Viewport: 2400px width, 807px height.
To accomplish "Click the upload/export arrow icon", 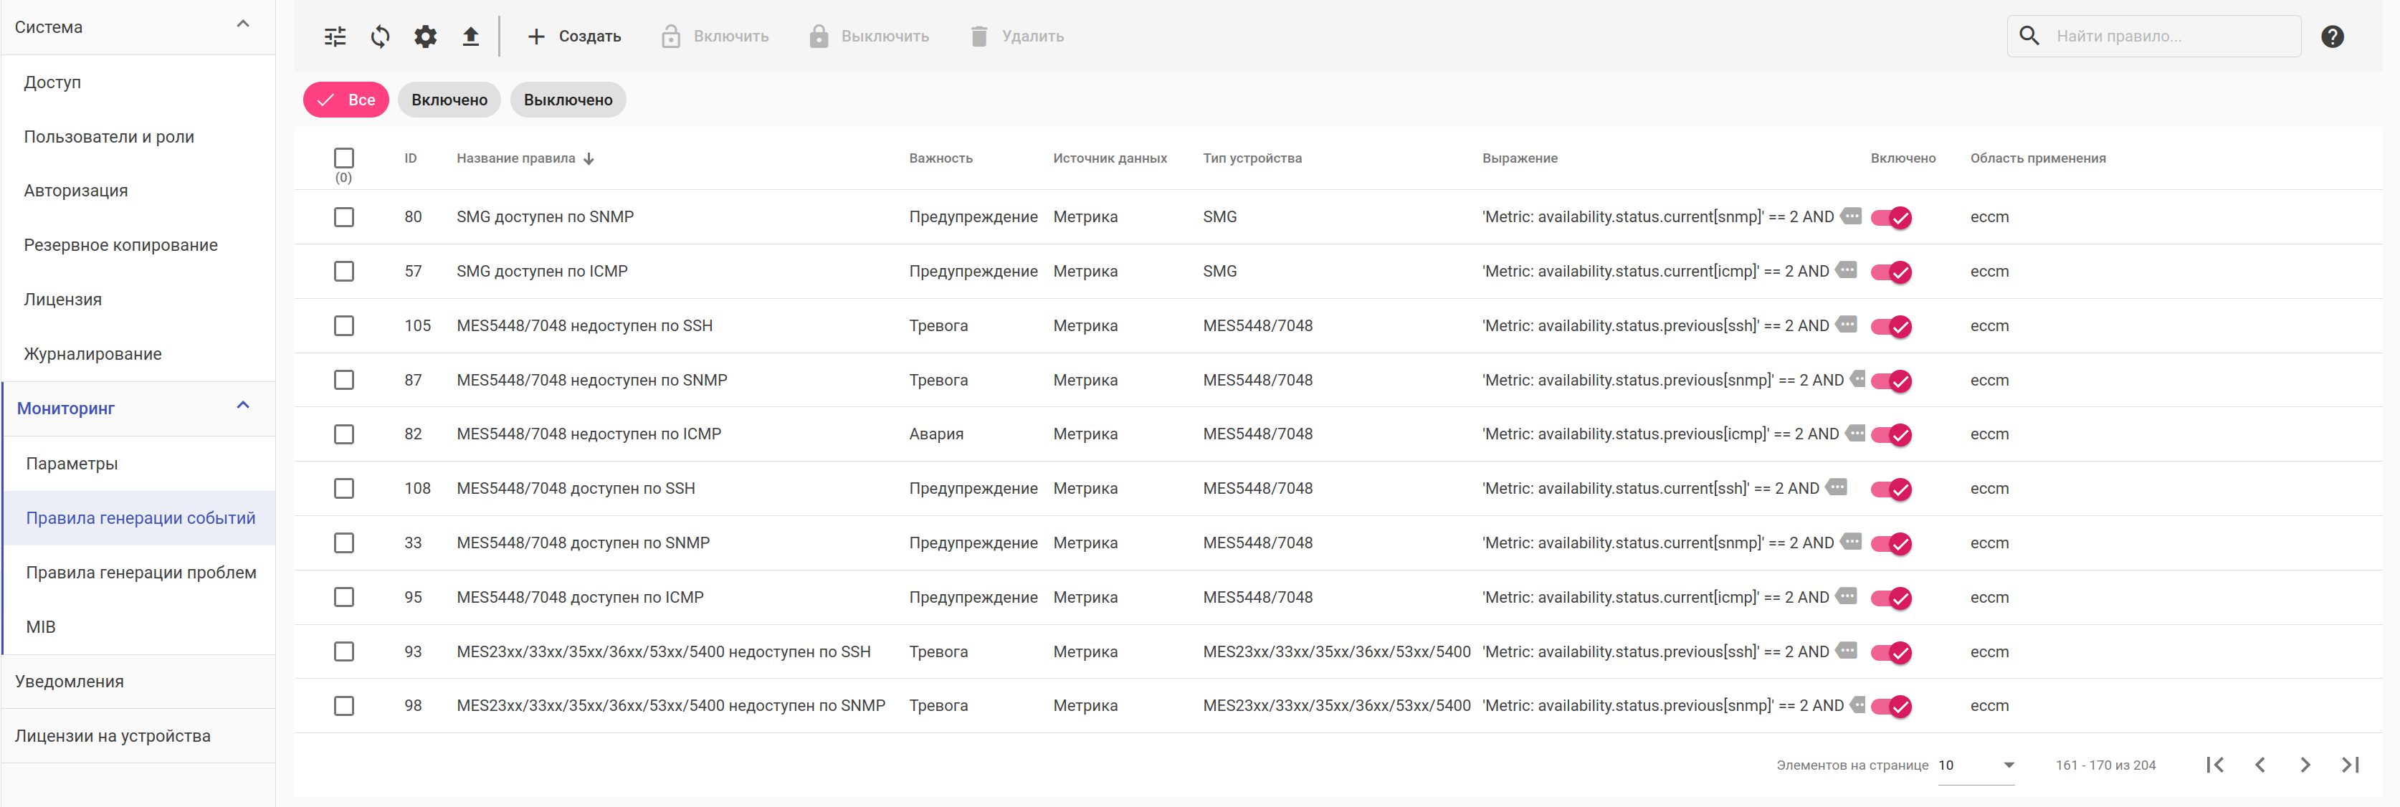I will point(470,37).
